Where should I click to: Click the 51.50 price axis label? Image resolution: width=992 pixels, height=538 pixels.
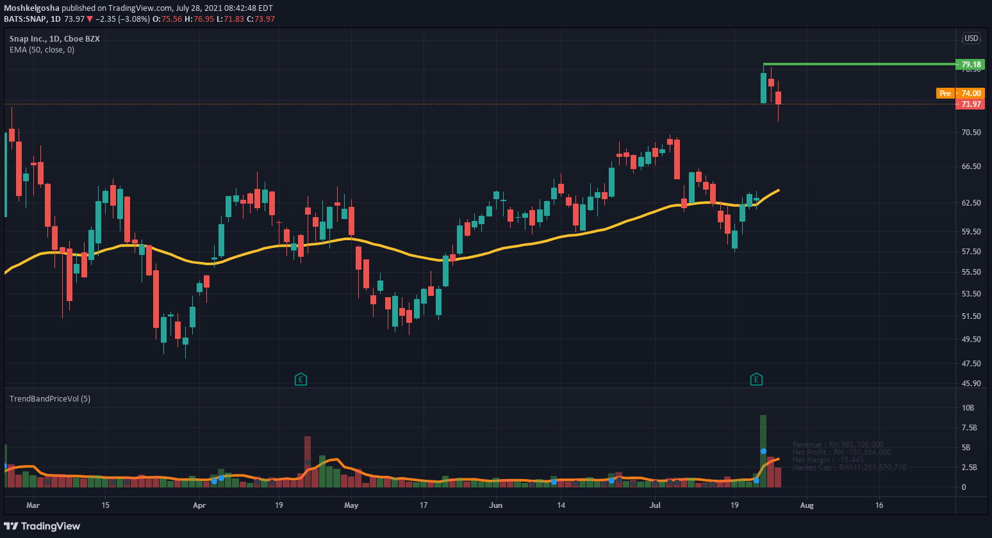click(971, 316)
